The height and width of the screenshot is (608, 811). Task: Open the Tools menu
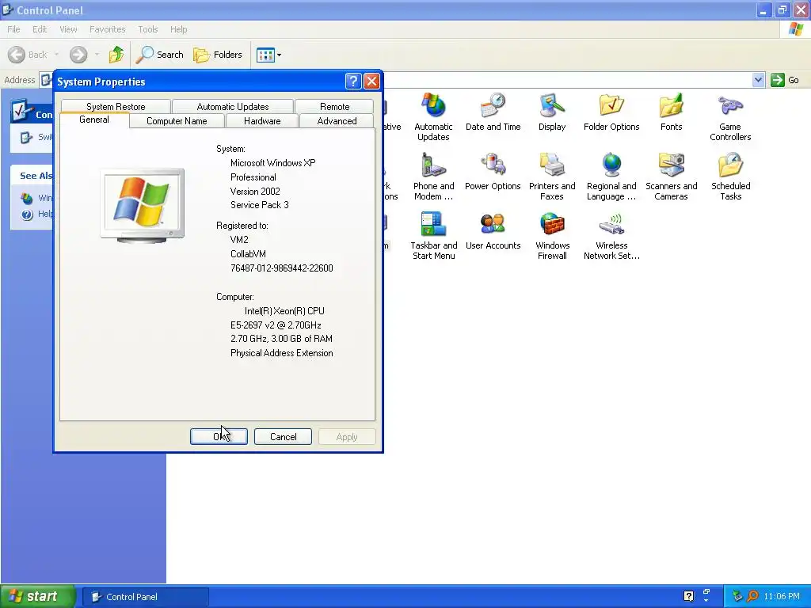pos(148,29)
